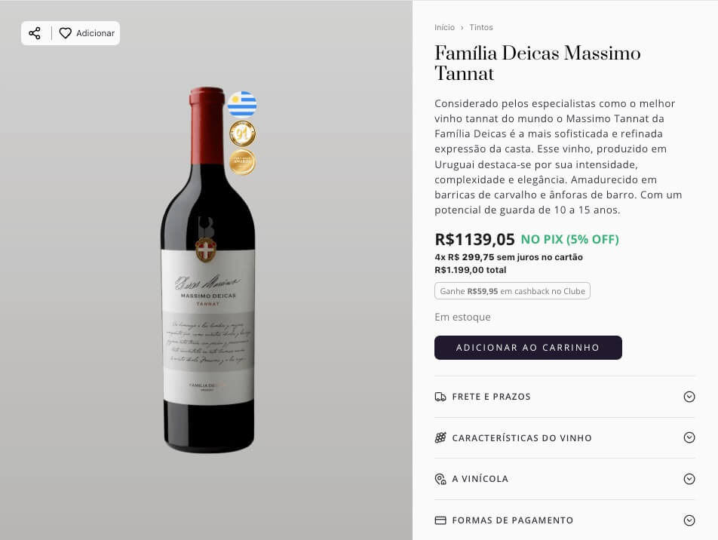Open the Frete e Prazos section
This screenshot has height=540, width=718.
coord(492,397)
